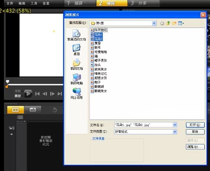
Task: Go to the Desktop (桌面) shortcut
Action: tap(77, 50)
